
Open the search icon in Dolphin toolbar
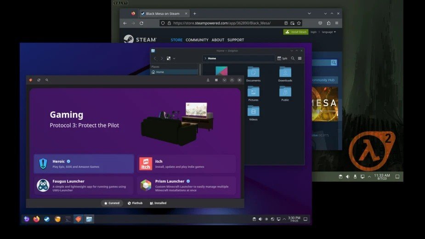(x=293, y=58)
